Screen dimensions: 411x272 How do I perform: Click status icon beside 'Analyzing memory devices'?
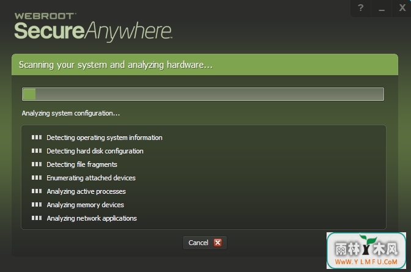point(37,204)
